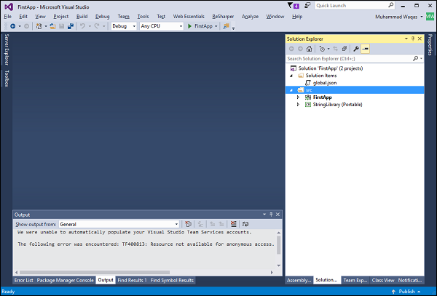Image resolution: width=437 pixels, height=296 pixels.
Task: Click the Home icon in Solution Explorer
Action: pyautogui.click(x=308, y=49)
